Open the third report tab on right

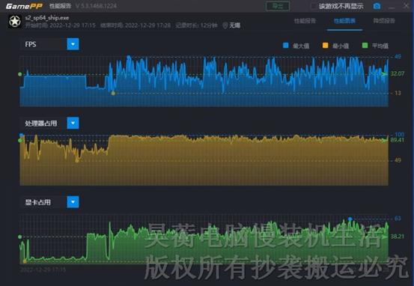tap(384, 21)
